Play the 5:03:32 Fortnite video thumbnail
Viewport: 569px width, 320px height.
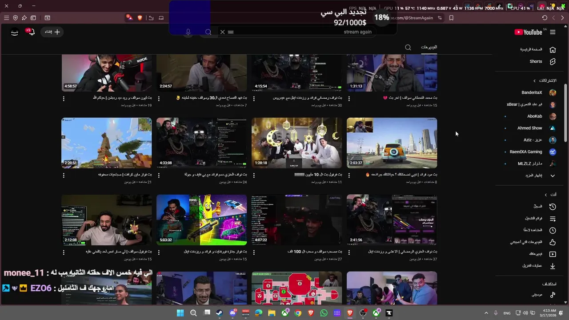coord(202,220)
